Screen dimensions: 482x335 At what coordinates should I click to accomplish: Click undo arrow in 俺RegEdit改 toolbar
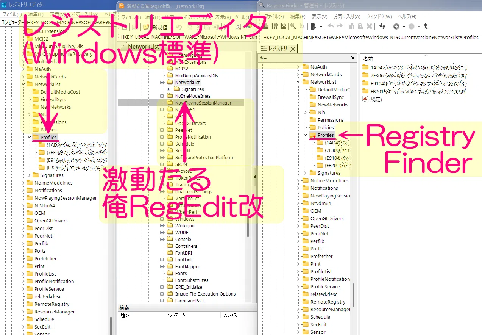[179, 27]
